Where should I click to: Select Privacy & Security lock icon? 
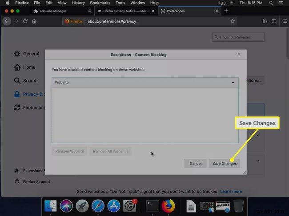click(17, 94)
